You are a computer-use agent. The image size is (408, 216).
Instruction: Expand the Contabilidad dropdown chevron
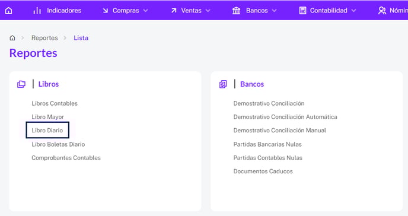(x=353, y=11)
